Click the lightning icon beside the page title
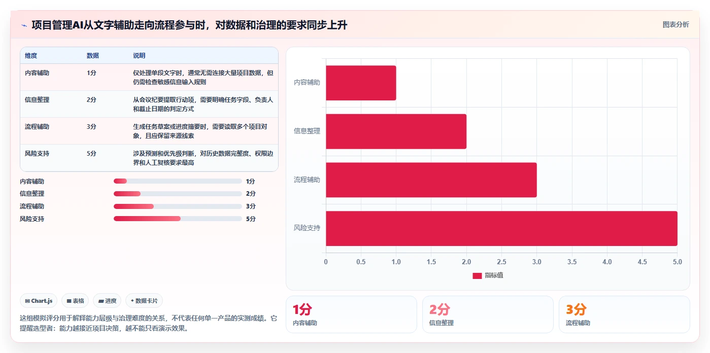 [24, 25]
